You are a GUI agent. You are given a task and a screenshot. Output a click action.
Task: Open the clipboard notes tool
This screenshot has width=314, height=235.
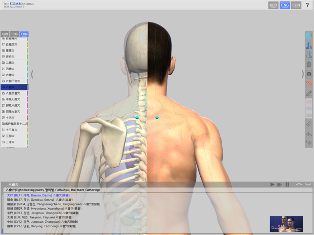(x=309, y=64)
